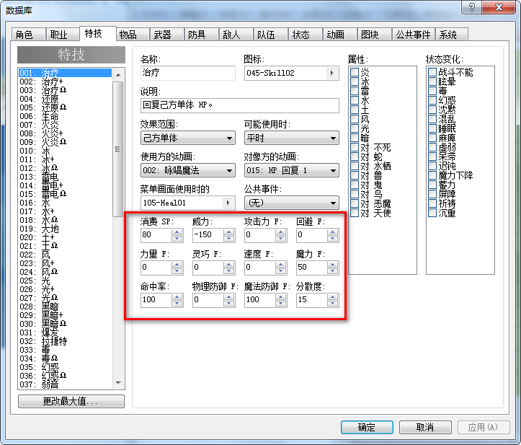Open the 动画 tab
This screenshot has height=445, width=521.
point(340,35)
